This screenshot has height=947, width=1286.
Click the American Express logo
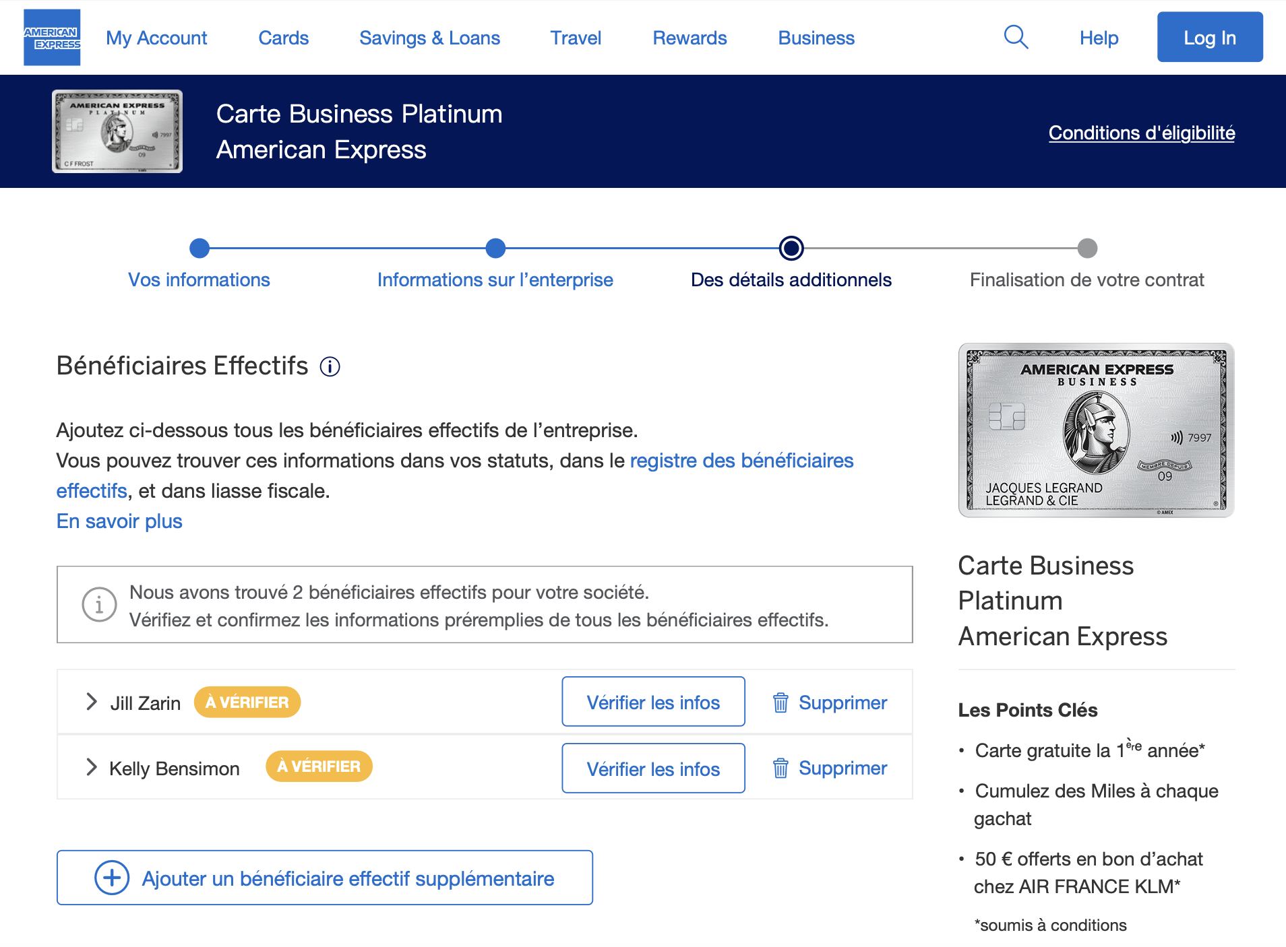[52, 38]
